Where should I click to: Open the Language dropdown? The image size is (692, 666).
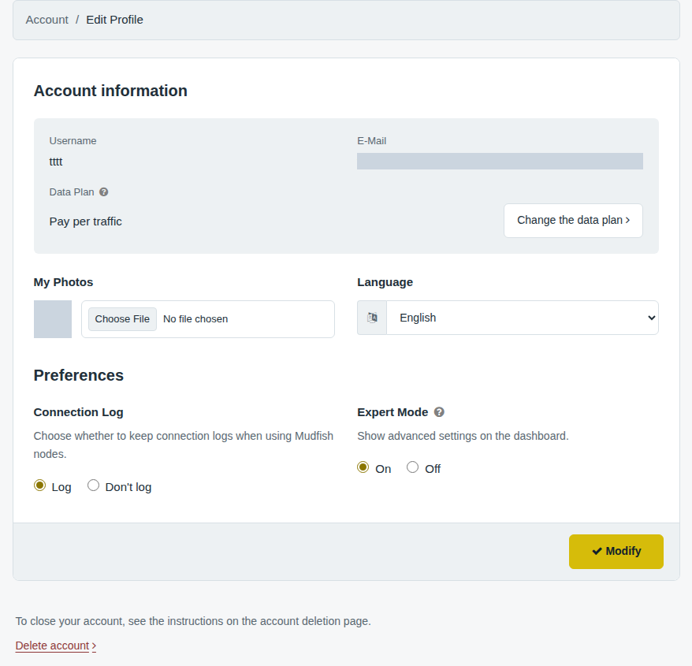click(523, 318)
